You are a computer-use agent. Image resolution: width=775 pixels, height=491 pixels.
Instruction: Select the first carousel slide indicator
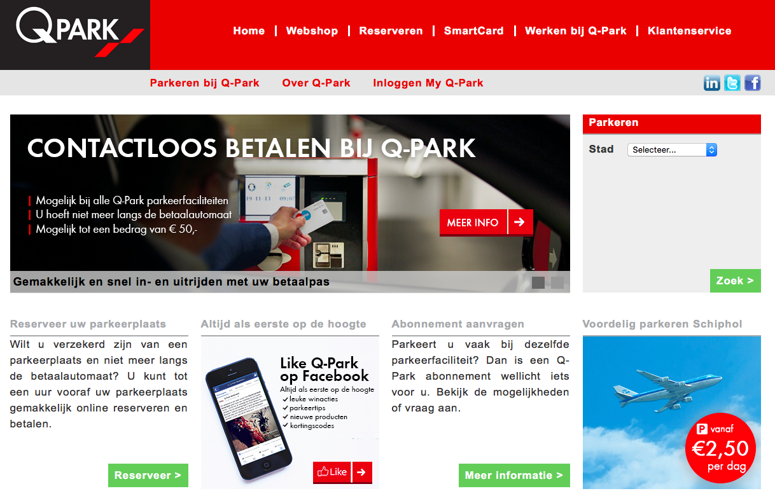[x=538, y=282]
